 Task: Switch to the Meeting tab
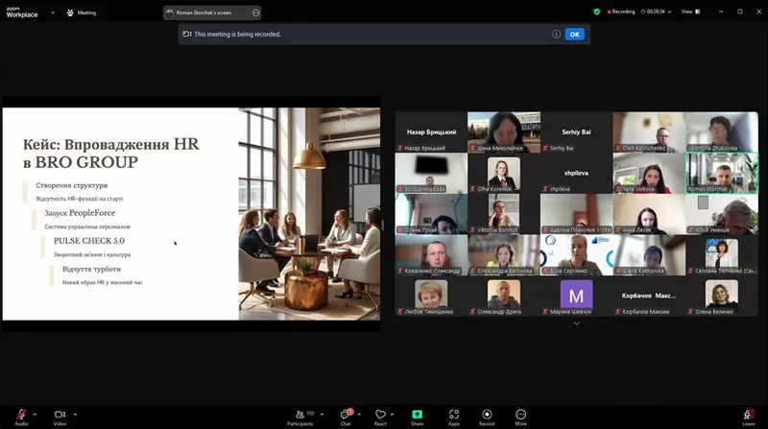pyautogui.click(x=82, y=12)
